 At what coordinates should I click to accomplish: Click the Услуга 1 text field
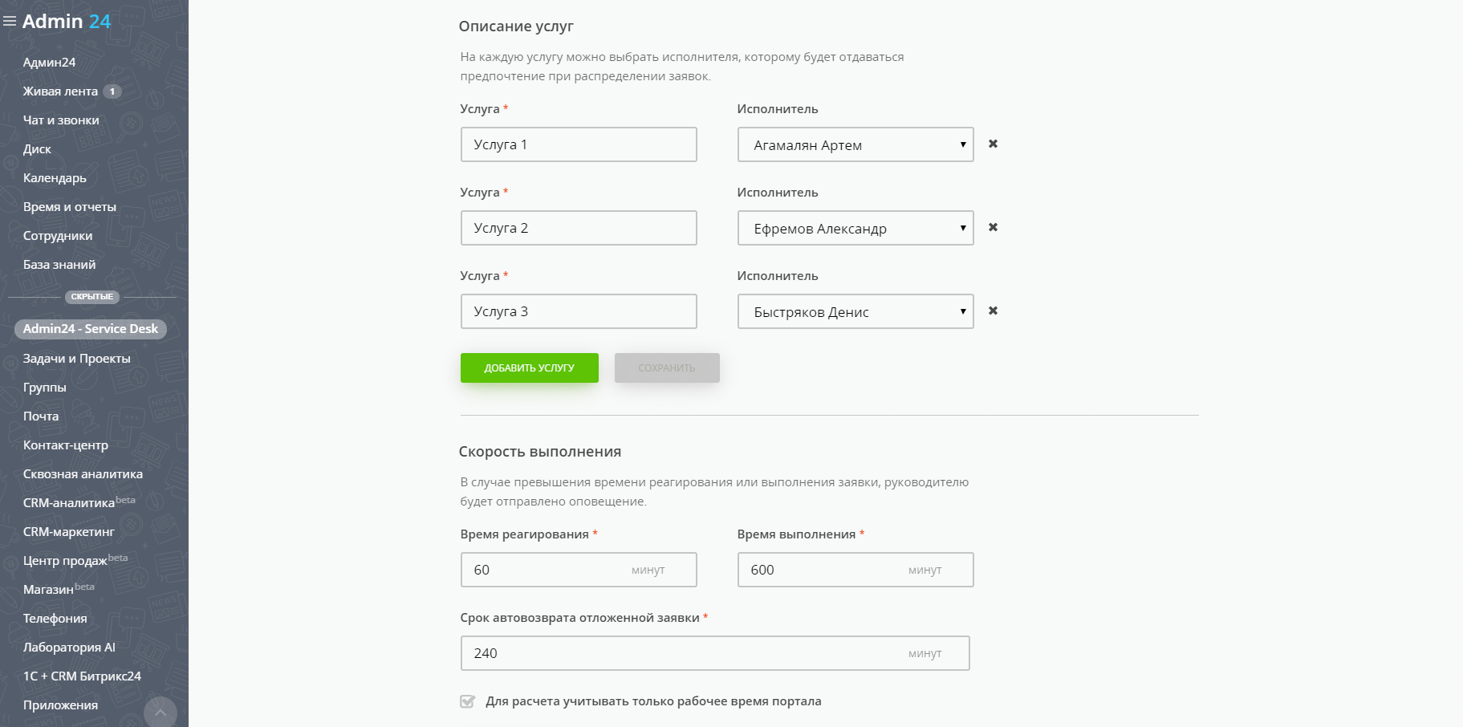578,144
